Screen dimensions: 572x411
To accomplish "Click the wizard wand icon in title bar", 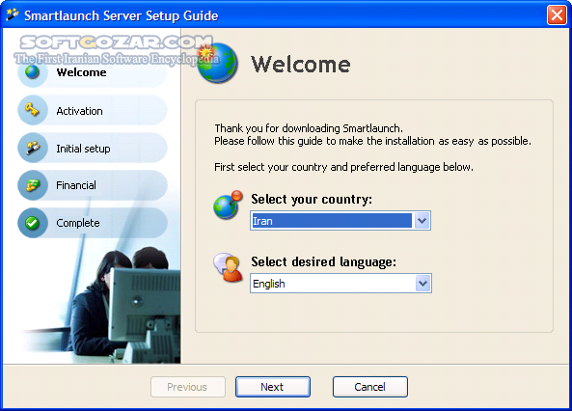I will (x=12, y=15).
